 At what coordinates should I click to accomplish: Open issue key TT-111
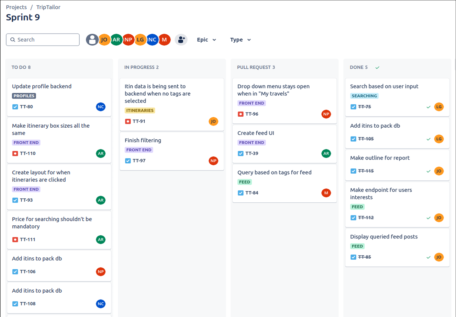point(27,239)
